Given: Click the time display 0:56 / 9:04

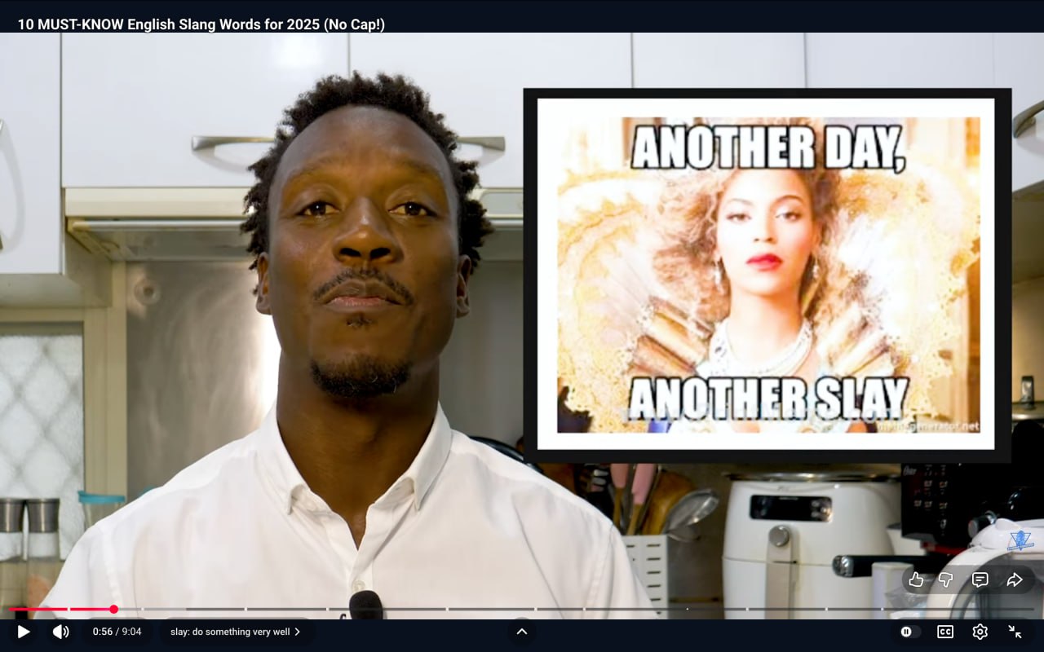Looking at the screenshot, I should (x=117, y=632).
